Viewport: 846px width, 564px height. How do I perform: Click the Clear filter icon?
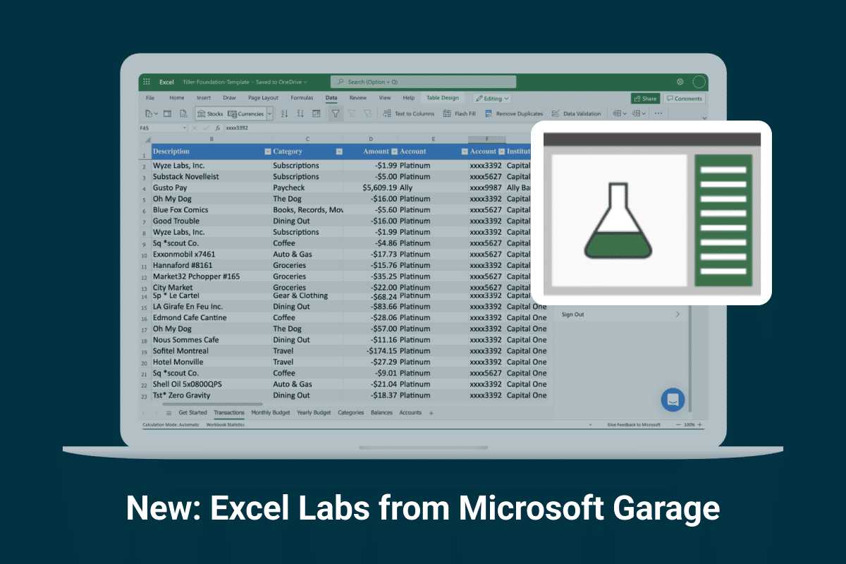351,114
